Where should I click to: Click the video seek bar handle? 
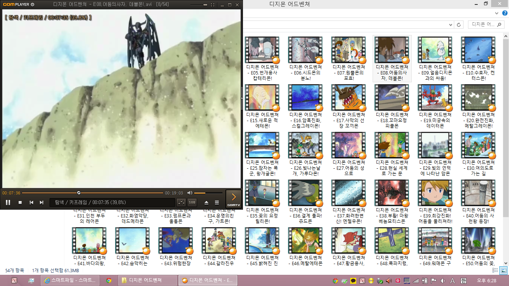click(x=79, y=193)
